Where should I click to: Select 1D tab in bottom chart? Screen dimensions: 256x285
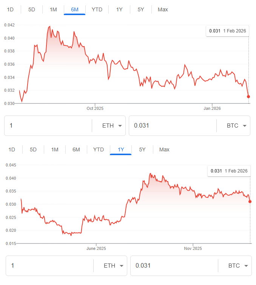[12, 149]
